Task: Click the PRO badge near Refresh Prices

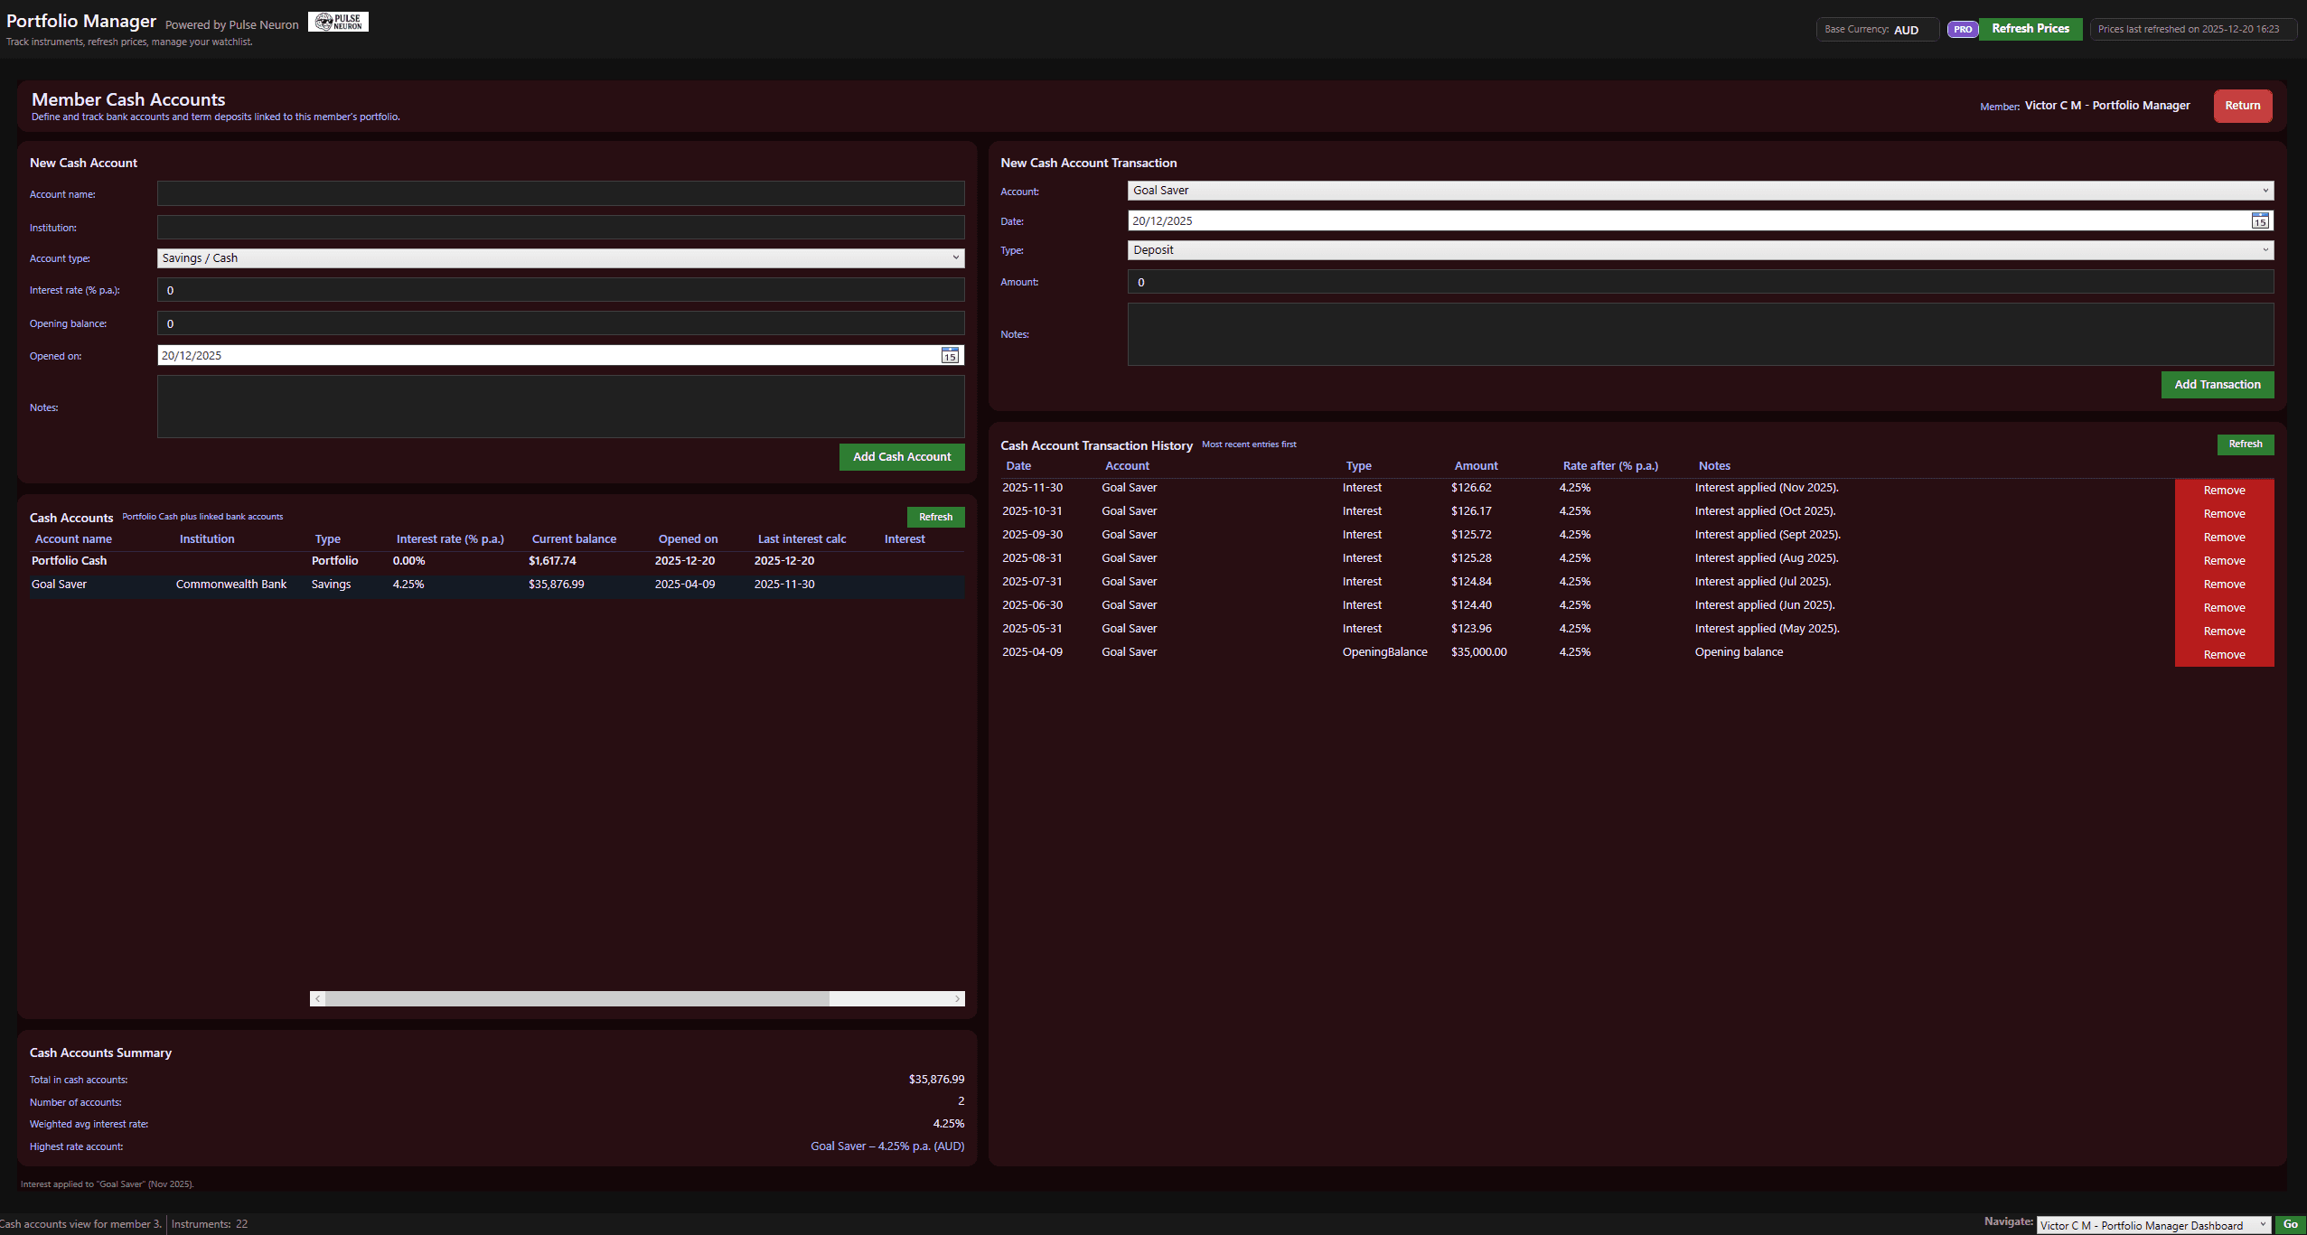Action: tap(1962, 29)
